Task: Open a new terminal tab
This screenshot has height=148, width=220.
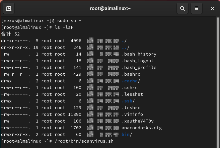Action: coord(9,8)
